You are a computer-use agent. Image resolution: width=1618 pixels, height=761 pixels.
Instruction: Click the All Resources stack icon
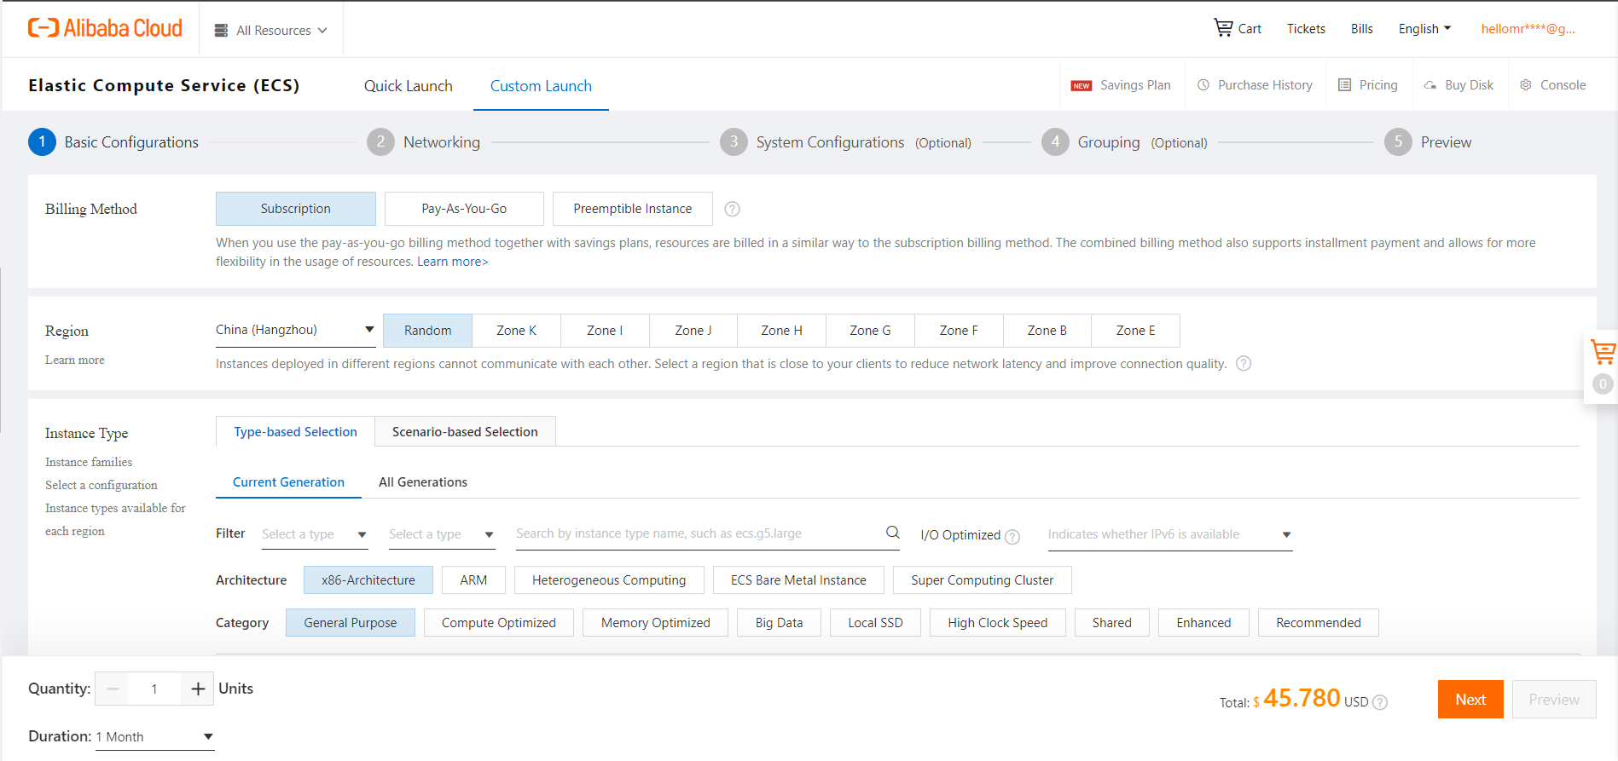tap(221, 31)
